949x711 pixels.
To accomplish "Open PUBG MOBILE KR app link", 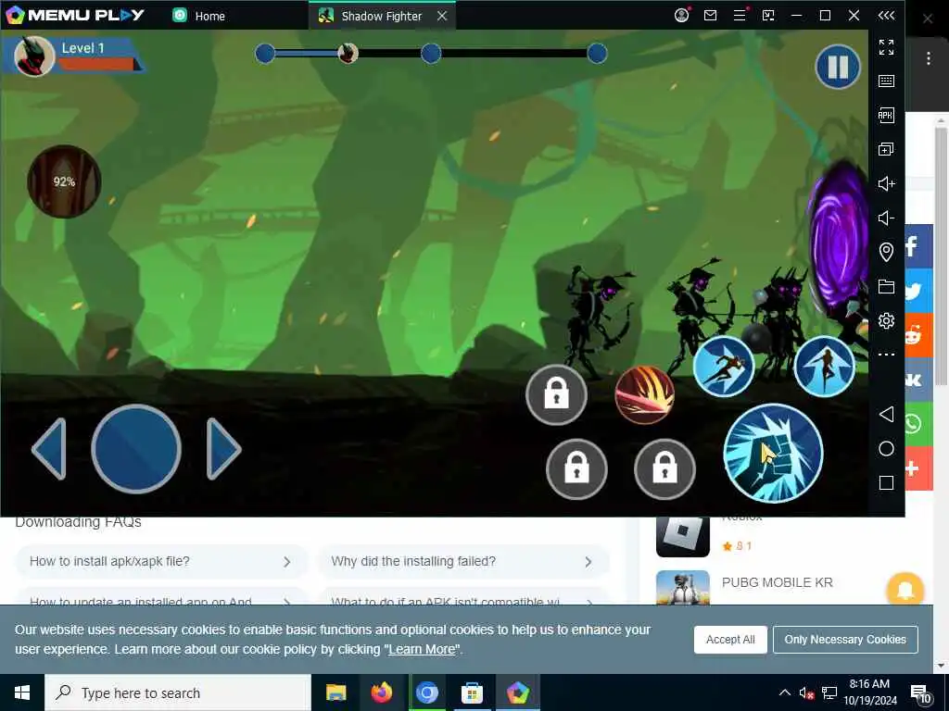I will [x=778, y=582].
